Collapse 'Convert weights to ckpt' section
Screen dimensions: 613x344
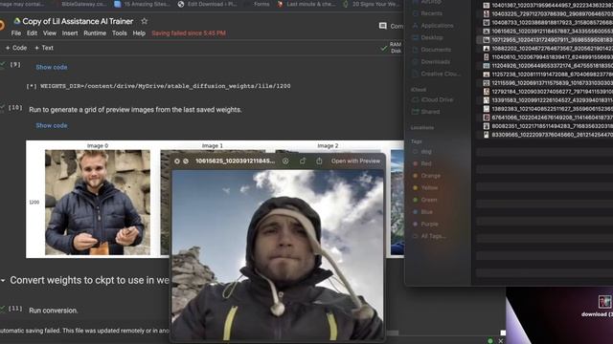pyautogui.click(x=3, y=280)
